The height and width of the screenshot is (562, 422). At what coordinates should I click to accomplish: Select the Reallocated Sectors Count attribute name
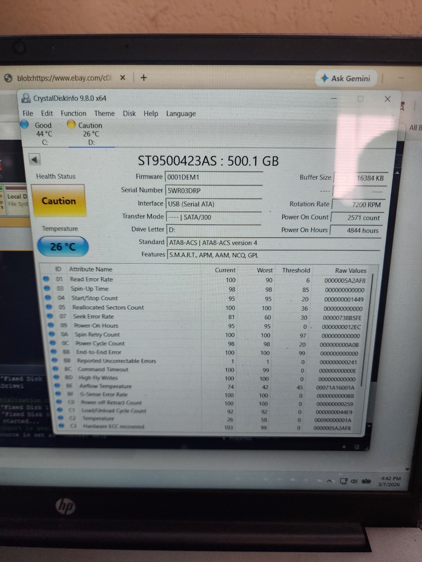pos(108,307)
